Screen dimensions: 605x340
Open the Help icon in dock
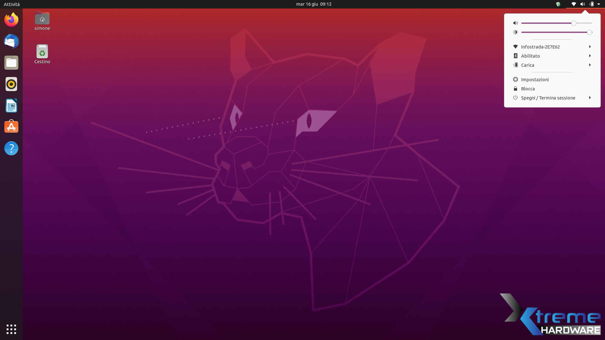11,148
